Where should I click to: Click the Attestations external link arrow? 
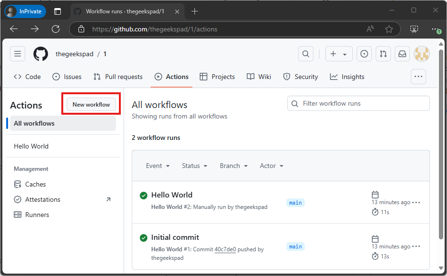[108, 199]
